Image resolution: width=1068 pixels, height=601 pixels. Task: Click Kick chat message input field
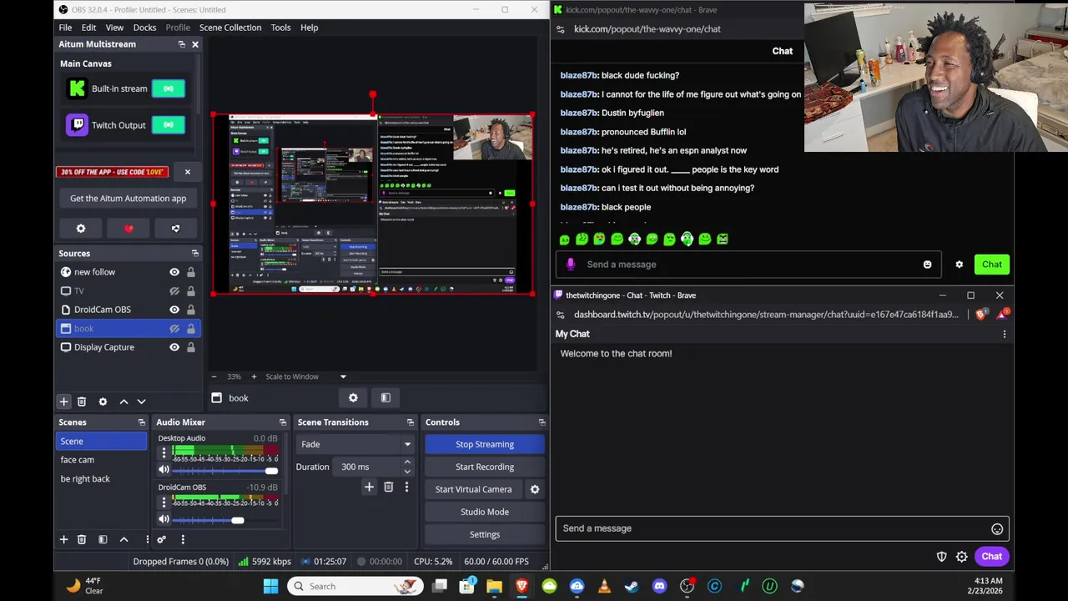point(749,265)
